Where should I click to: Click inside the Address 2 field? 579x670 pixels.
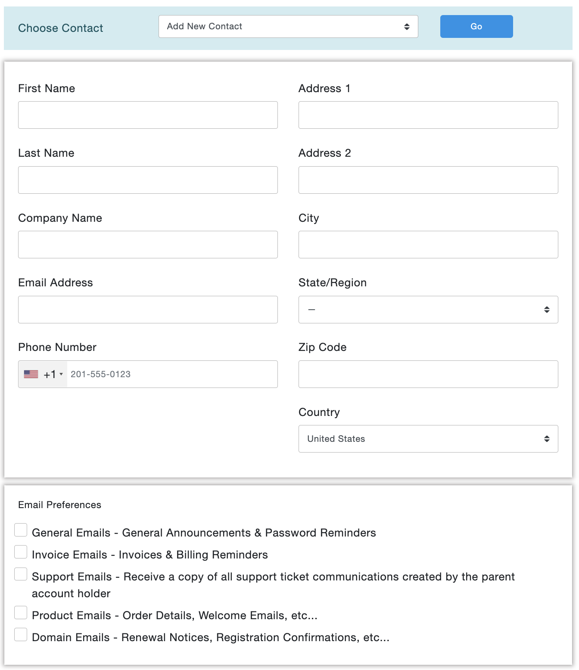[428, 180]
